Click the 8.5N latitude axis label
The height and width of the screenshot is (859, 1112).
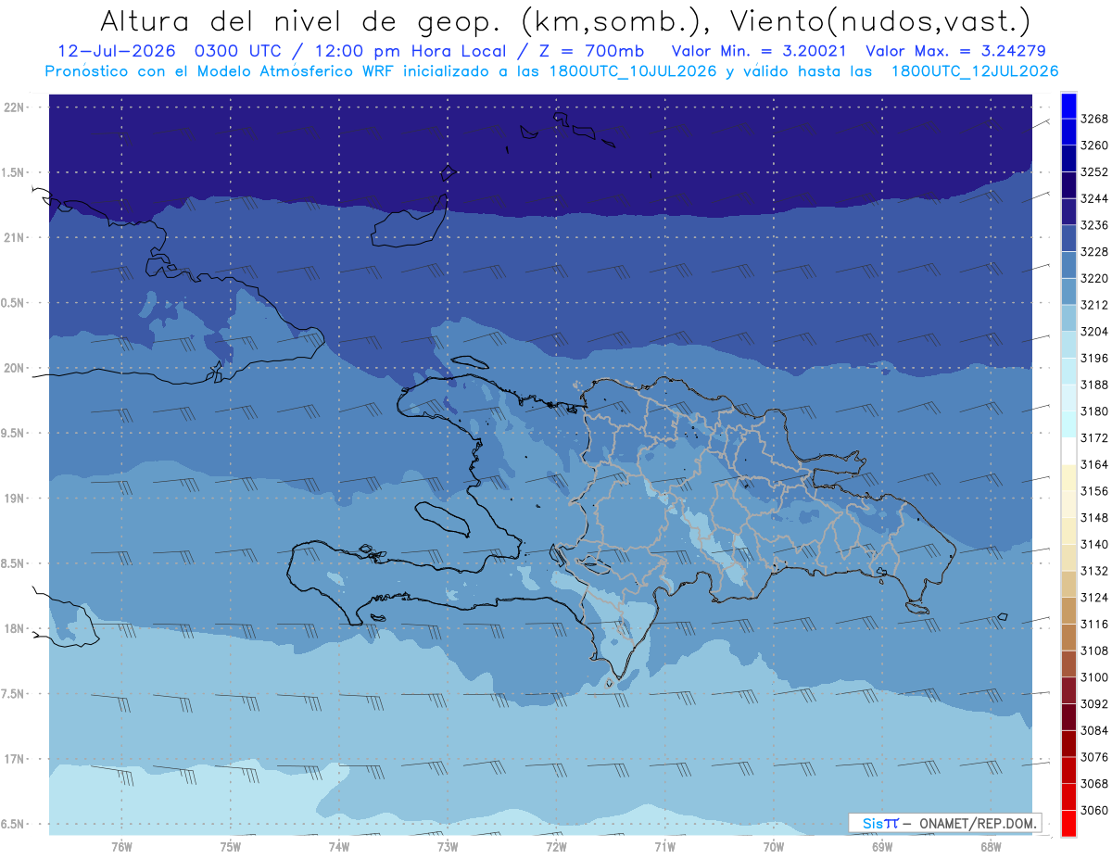(14, 563)
